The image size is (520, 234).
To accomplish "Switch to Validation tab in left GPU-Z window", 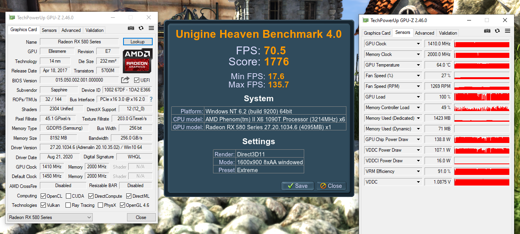I will (x=95, y=30).
